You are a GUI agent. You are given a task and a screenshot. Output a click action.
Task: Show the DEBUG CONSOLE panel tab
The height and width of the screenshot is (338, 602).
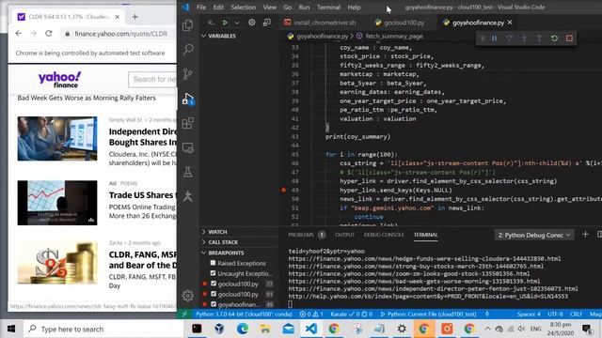pos(384,235)
